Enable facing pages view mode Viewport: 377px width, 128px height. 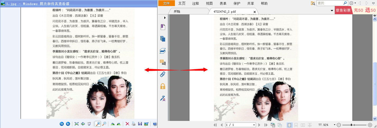point(303,125)
